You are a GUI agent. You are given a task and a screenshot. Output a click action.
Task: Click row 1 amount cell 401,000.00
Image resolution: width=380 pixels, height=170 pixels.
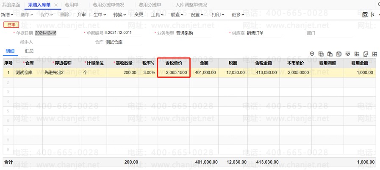tap(204, 73)
